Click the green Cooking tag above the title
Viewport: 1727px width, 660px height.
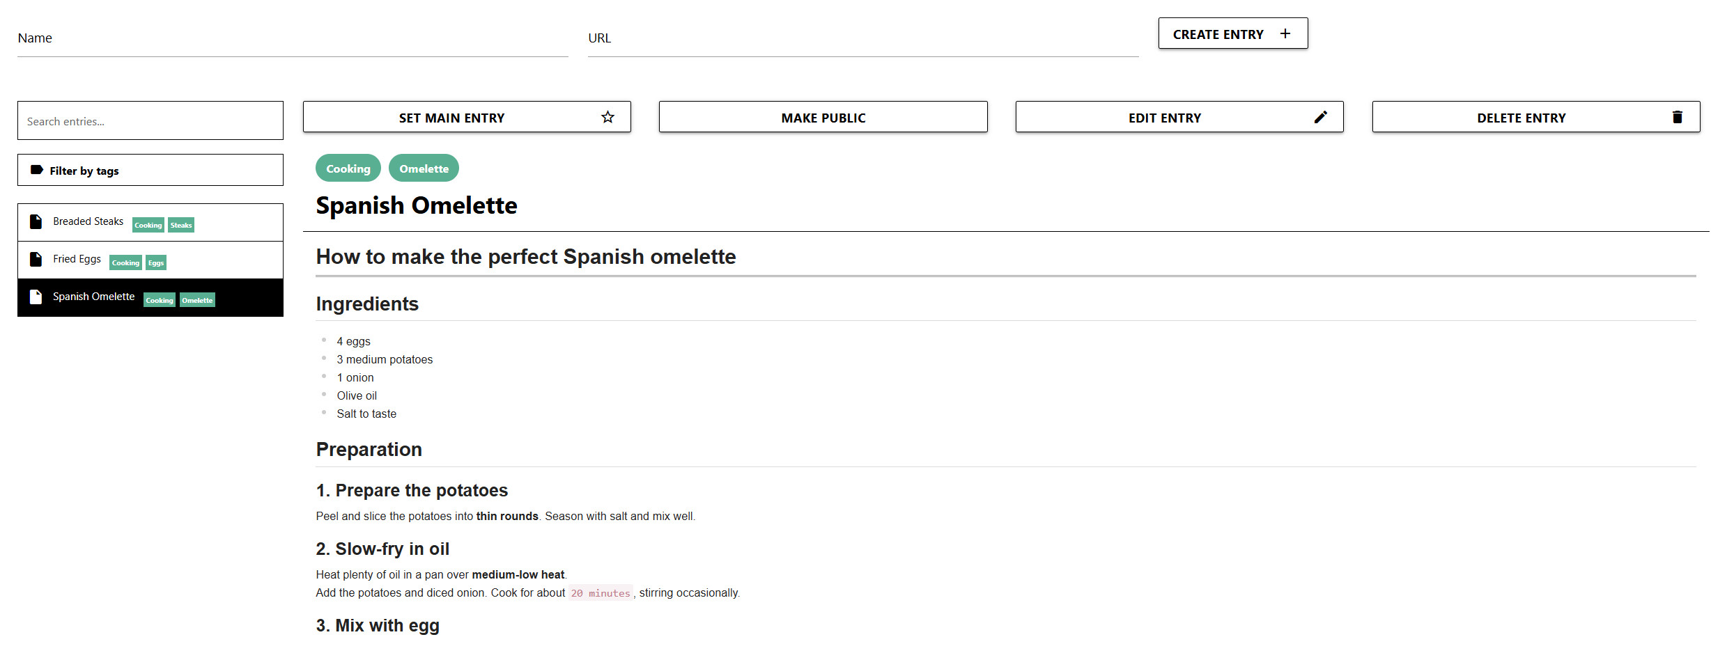(348, 168)
